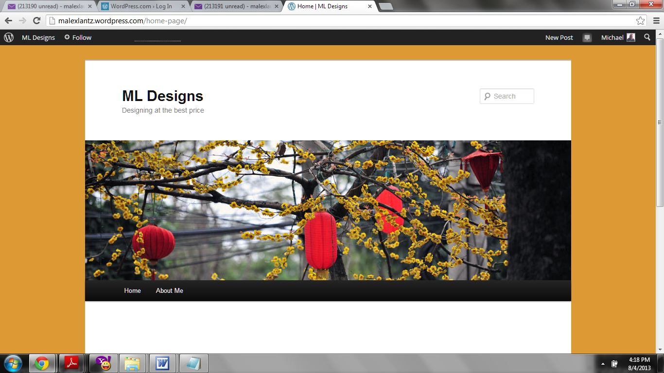The height and width of the screenshot is (373, 664).
Task: Open Microsoft Word from taskbar
Action: point(162,363)
